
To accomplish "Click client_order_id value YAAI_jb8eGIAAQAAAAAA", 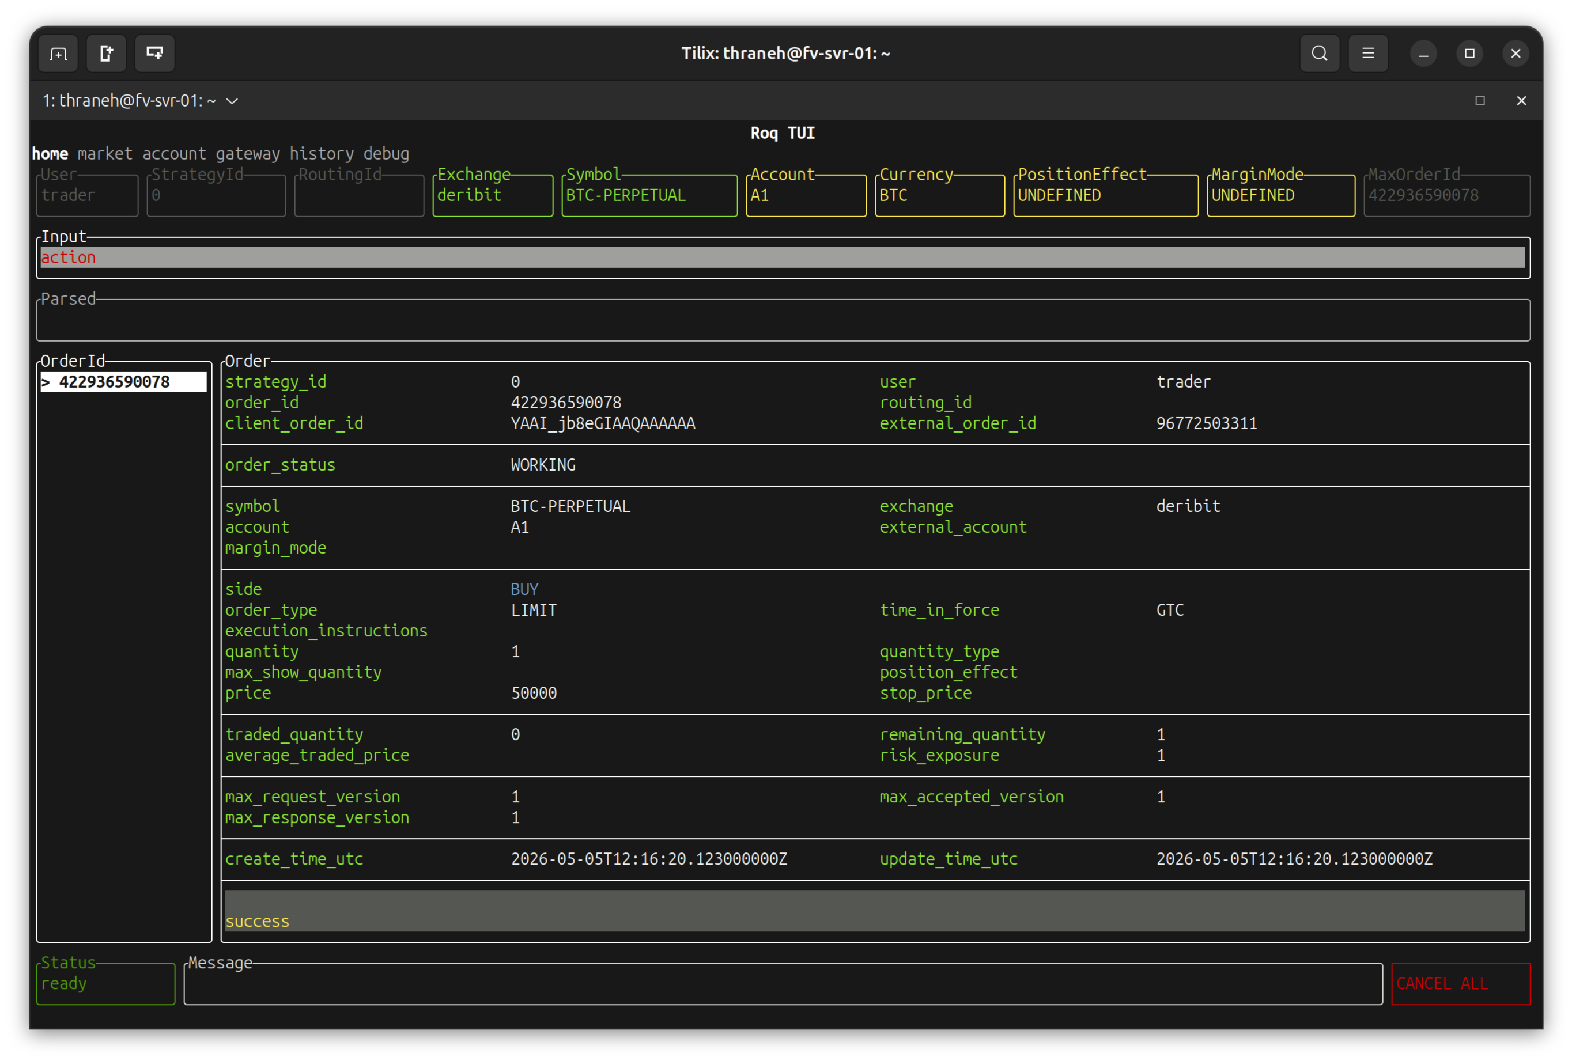I will point(603,423).
